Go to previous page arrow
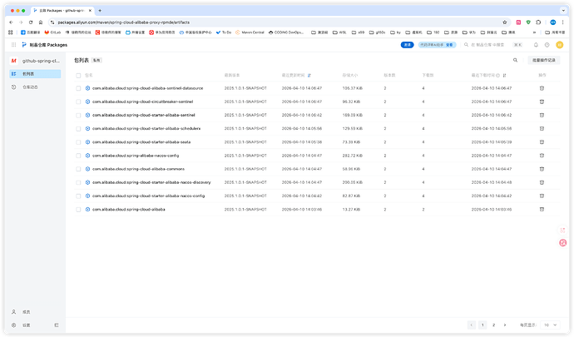The image size is (574, 337). 472,325
